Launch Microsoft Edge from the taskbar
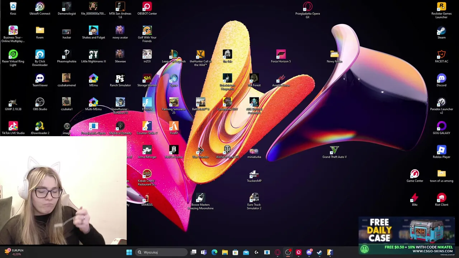The height and width of the screenshot is (258, 459). pos(214,252)
